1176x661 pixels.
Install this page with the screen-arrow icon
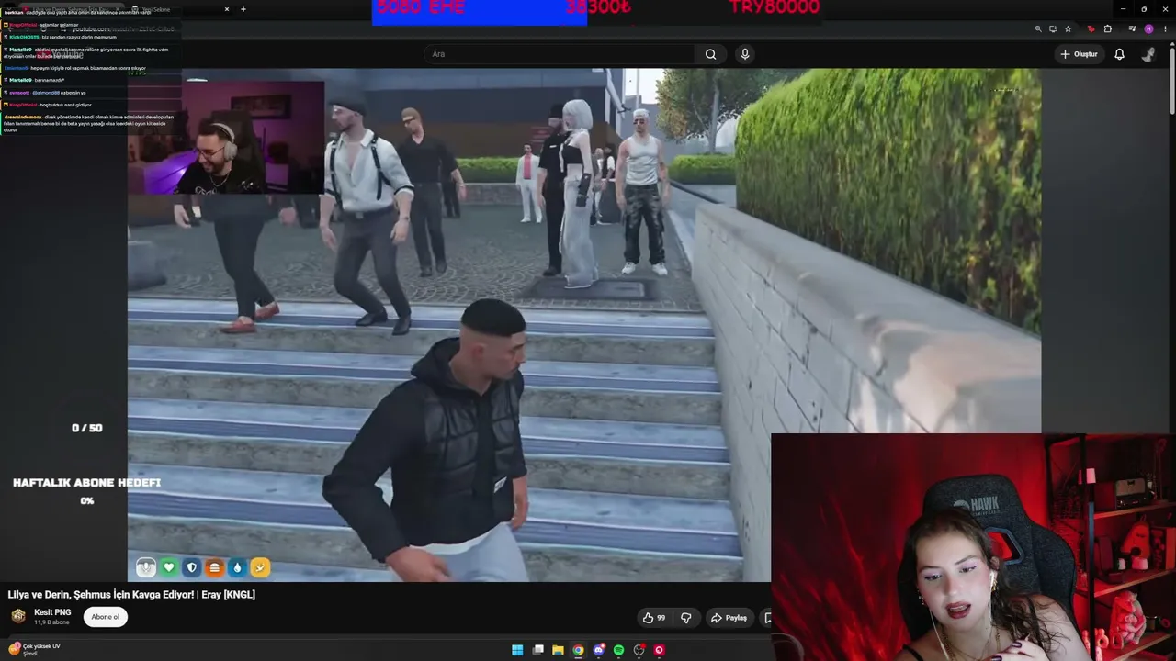coord(1053,29)
